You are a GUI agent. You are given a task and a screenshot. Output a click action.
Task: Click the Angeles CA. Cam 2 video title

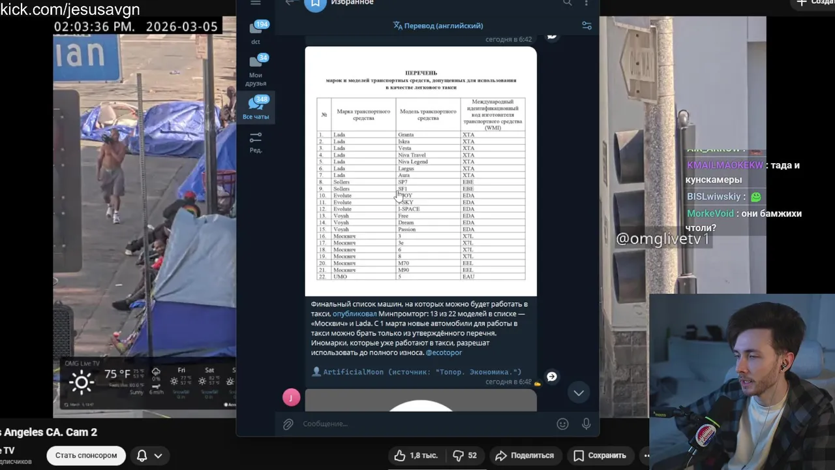(x=49, y=432)
